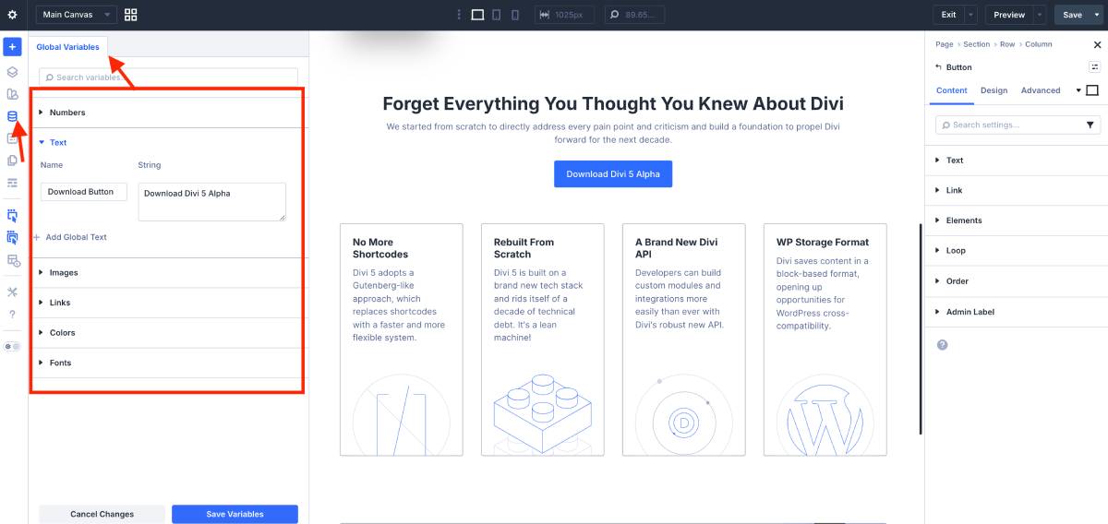Expand the Images variables group

click(x=166, y=272)
